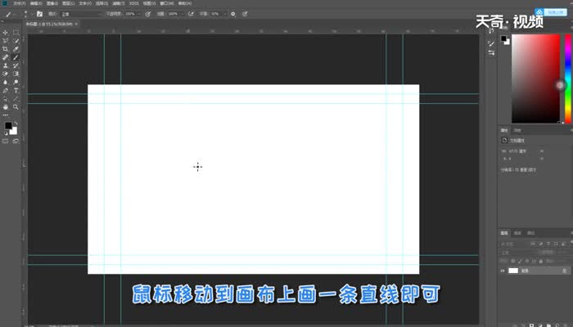This screenshot has width=573, height=327.
Task: Open the layer filter type dropdown
Action: 513,244
